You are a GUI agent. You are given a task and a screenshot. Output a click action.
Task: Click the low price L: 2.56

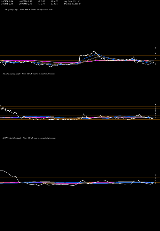pos(54,4)
